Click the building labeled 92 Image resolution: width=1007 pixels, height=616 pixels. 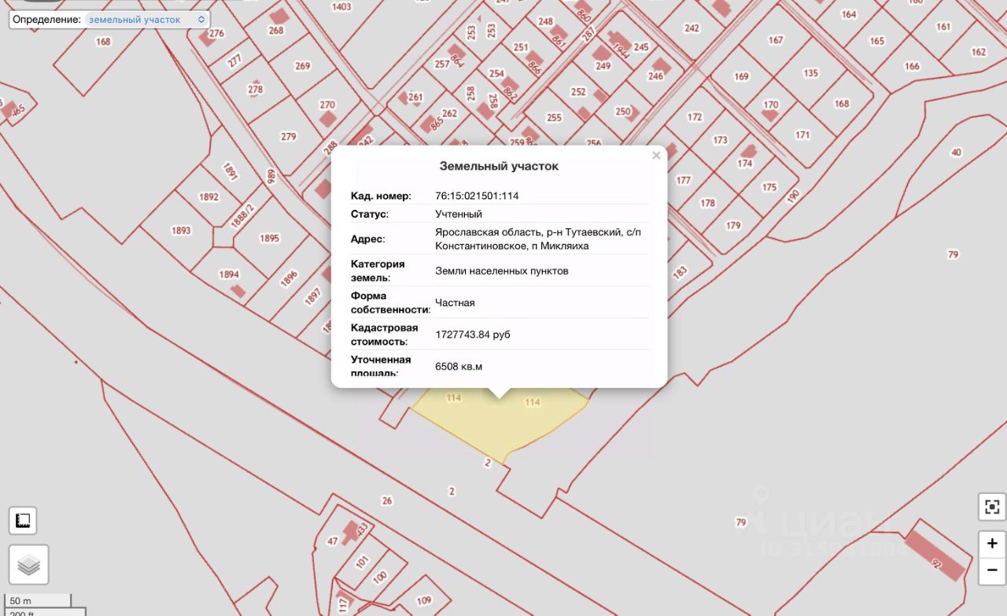click(935, 555)
